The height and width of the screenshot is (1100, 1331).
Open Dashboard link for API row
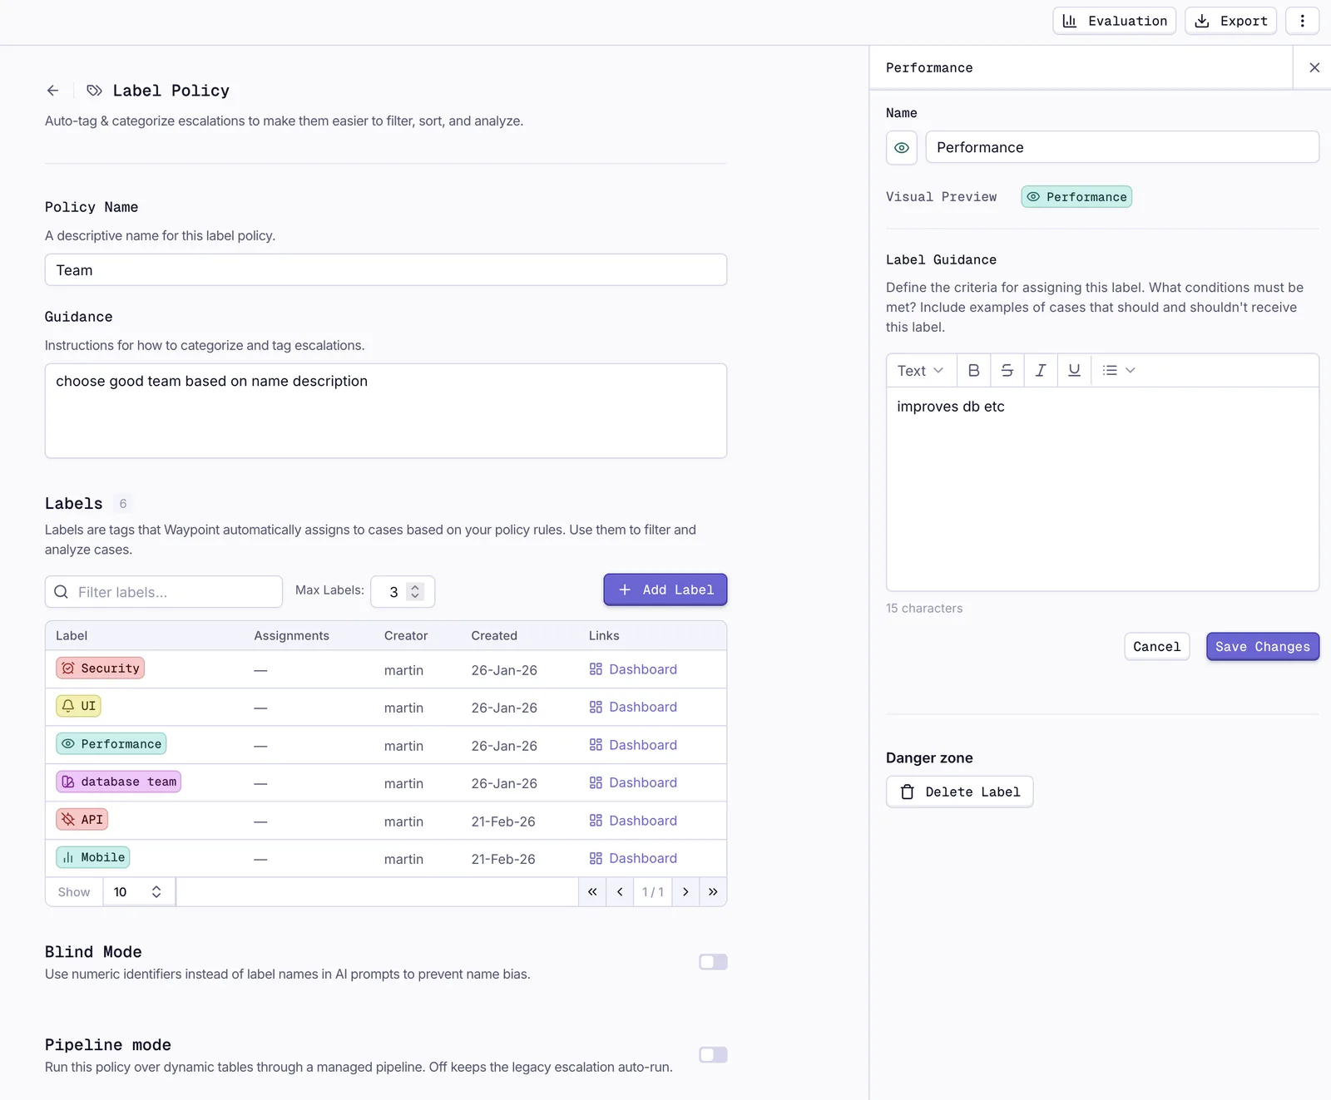[x=633, y=821]
